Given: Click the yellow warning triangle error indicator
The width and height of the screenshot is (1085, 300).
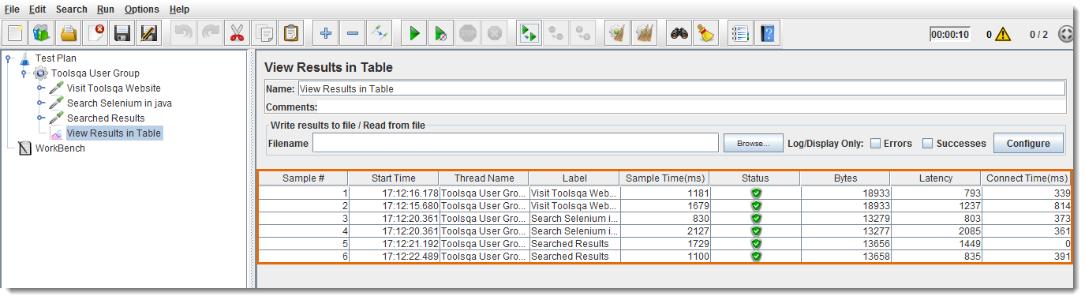Looking at the screenshot, I should point(1002,34).
